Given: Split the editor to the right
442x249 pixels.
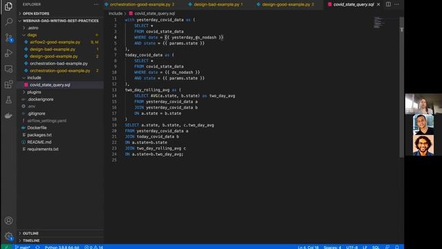Looking at the screenshot, I should click(x=388, y=4).
